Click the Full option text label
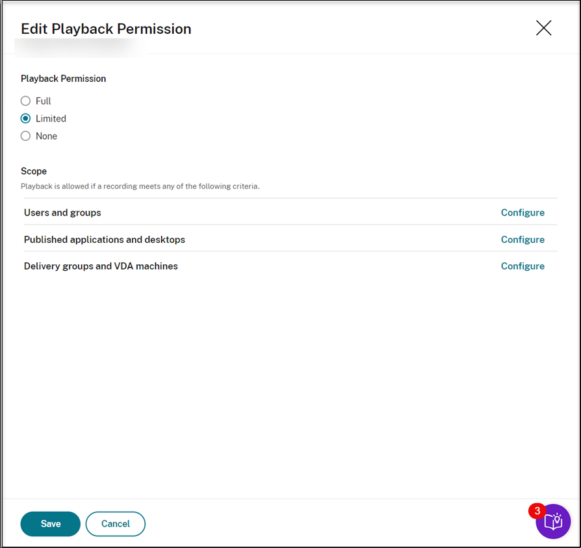 click(44, 101)
